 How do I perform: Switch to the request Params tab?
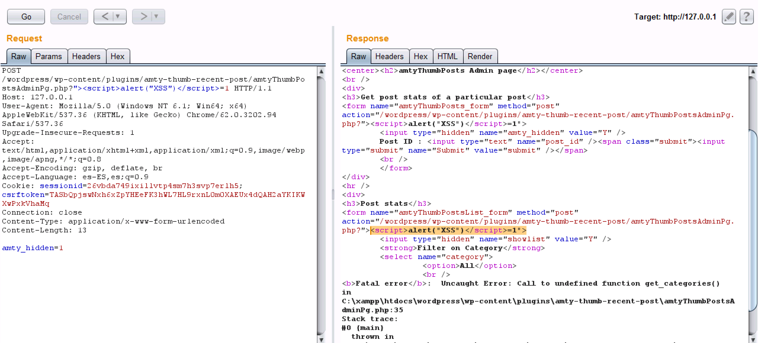(x=49, y=56)
